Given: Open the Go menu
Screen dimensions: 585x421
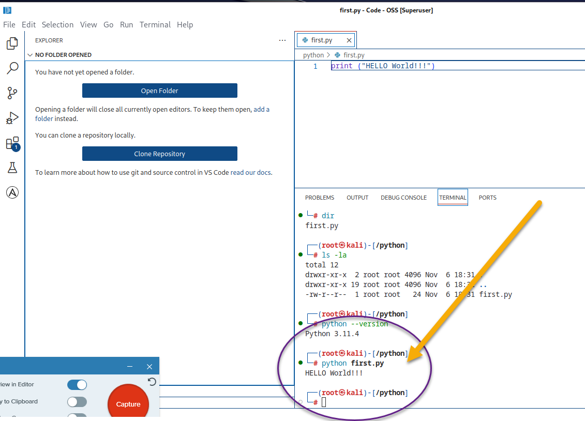Looking at the screenshot, I should [108, 25].
